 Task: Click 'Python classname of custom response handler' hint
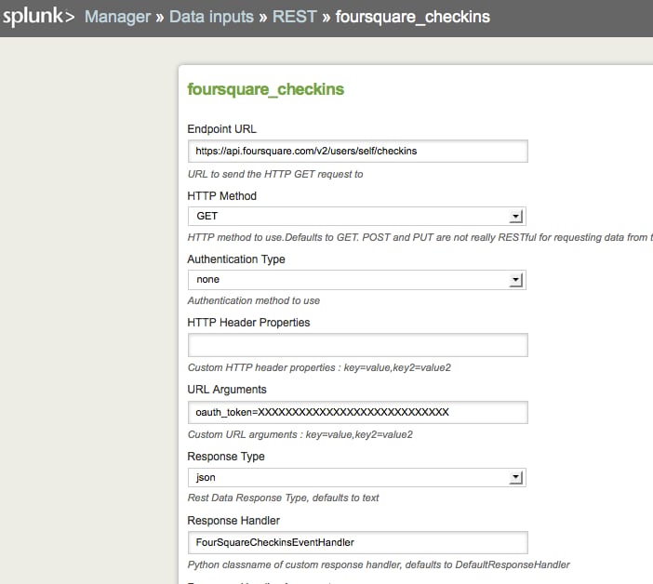(379, 564)
